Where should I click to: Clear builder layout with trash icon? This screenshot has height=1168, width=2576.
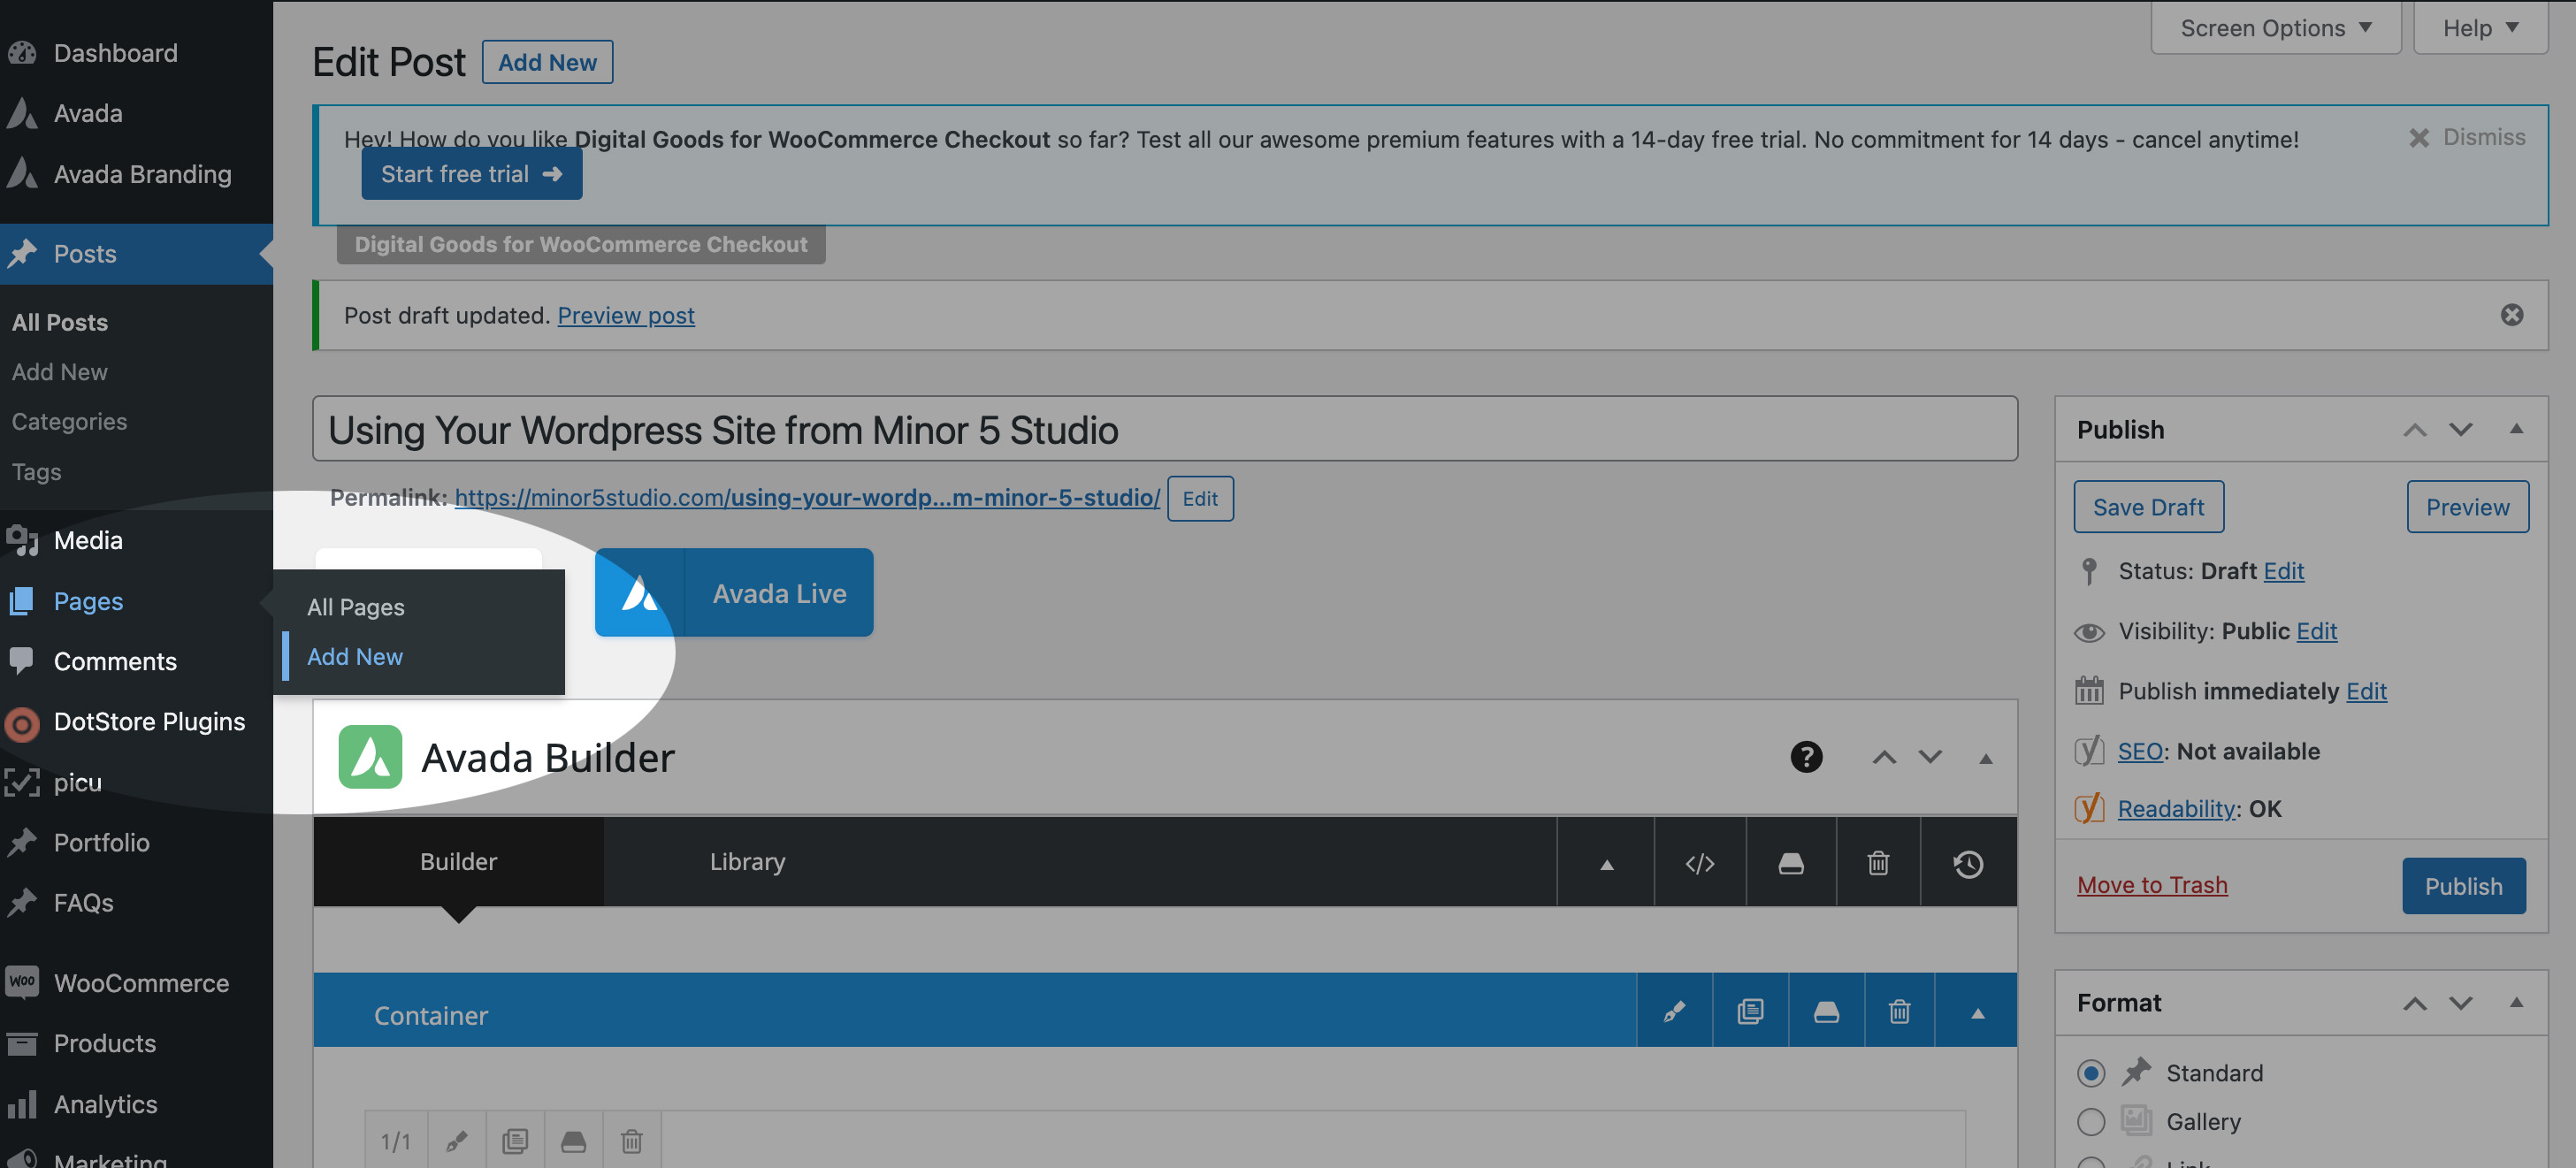(1878, 863)
